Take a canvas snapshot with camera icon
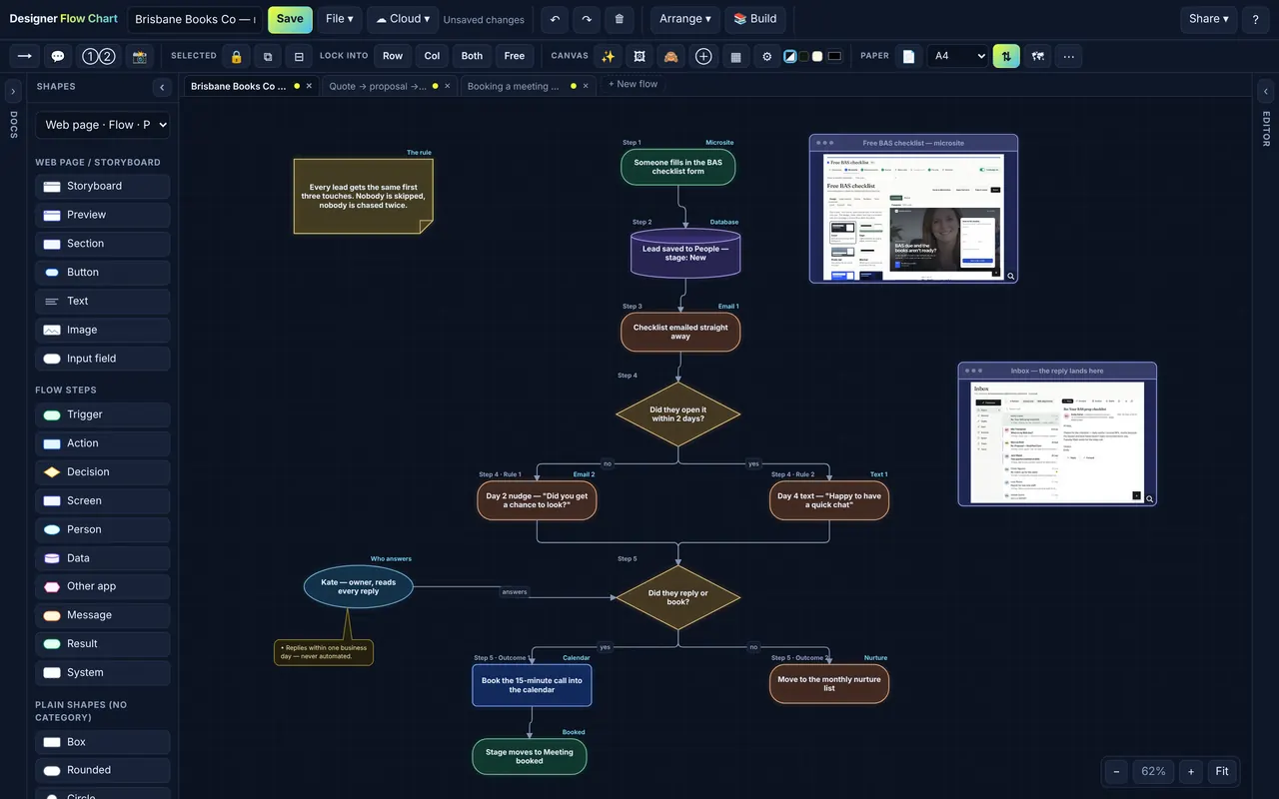1279x799 pixels. click(140, 56)
